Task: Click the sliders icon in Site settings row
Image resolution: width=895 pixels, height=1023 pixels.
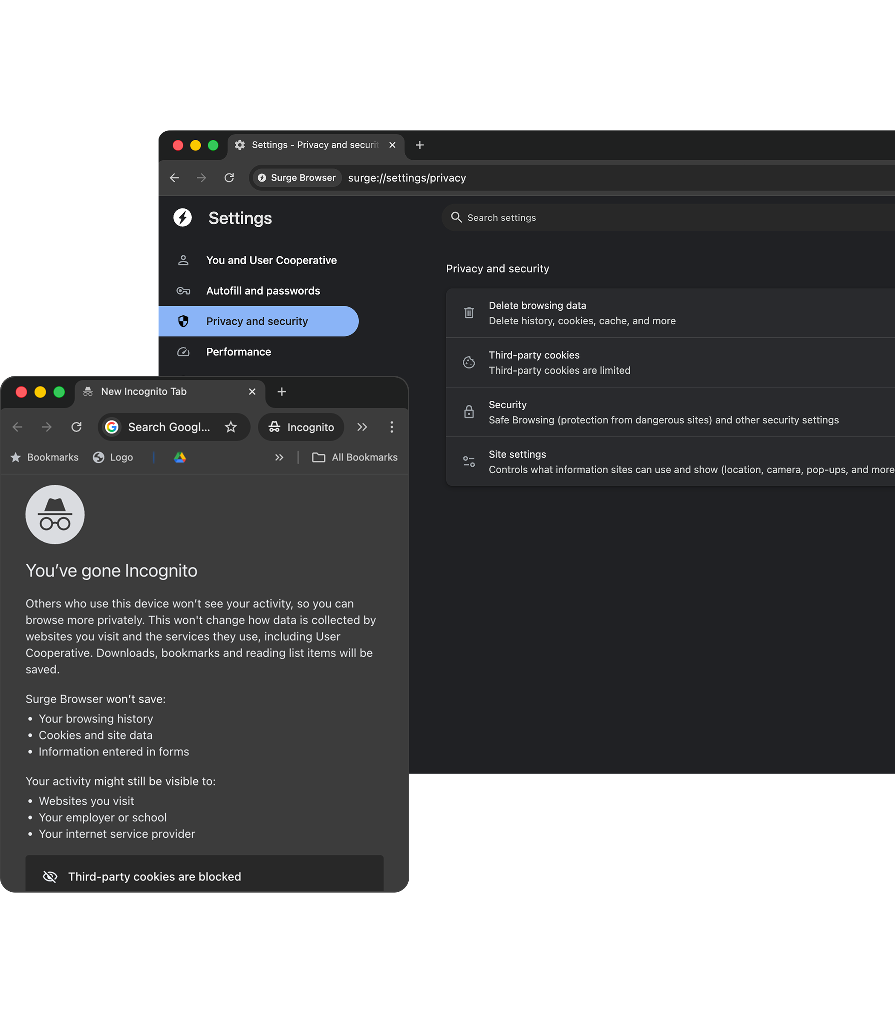Action: click(469, 462)
